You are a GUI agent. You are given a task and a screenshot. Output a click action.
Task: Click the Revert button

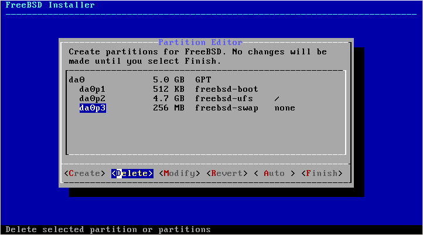point(227,174)
